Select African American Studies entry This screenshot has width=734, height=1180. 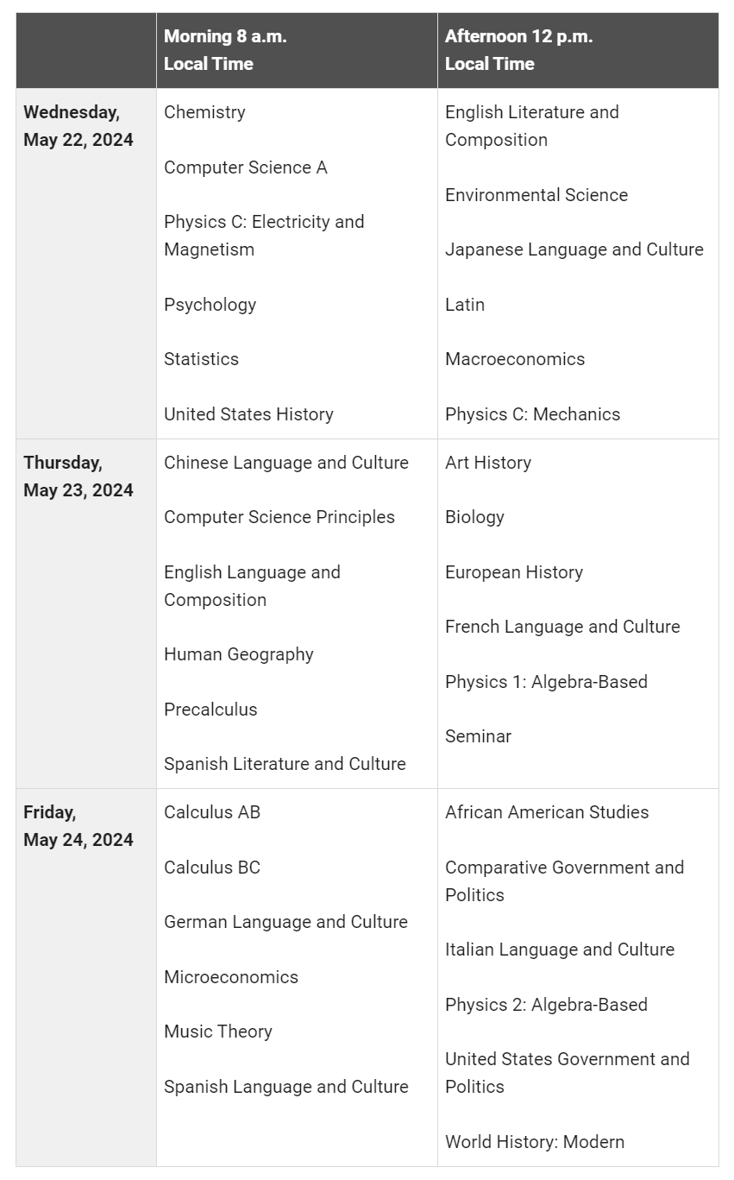pos(546,812)
